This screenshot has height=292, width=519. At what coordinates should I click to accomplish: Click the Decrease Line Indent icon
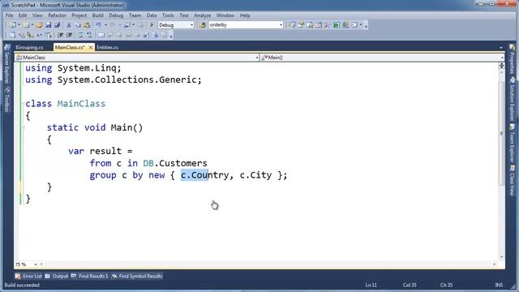[60, 35]
